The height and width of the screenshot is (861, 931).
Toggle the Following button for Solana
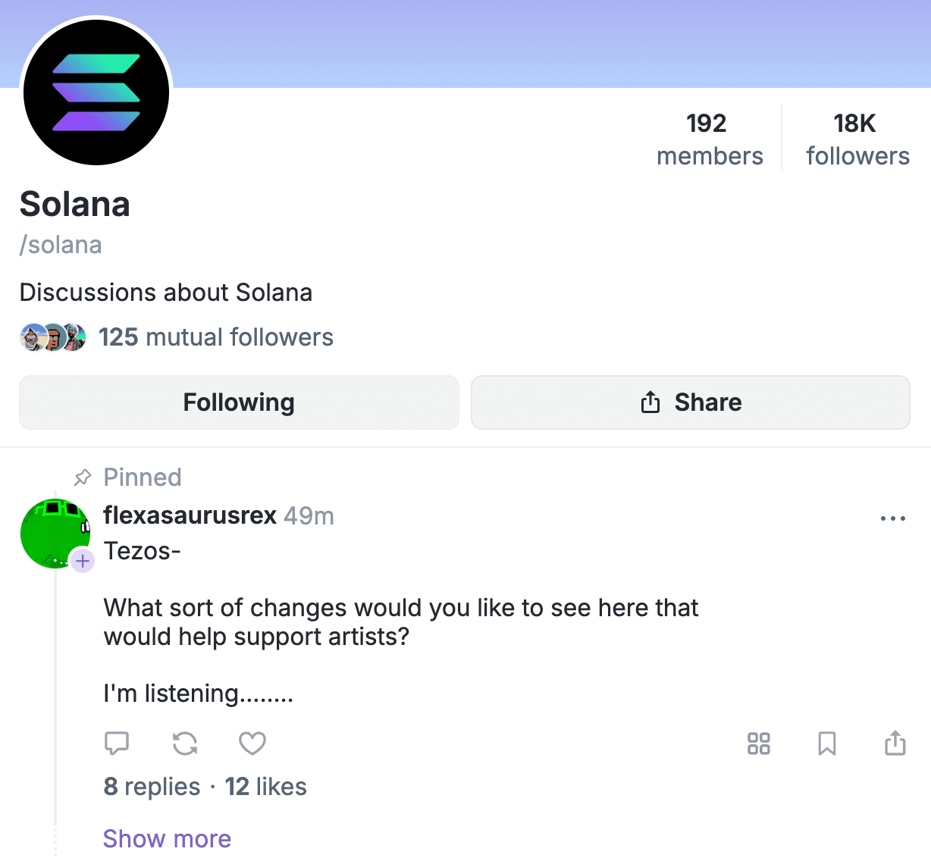(x=239, y=402)
